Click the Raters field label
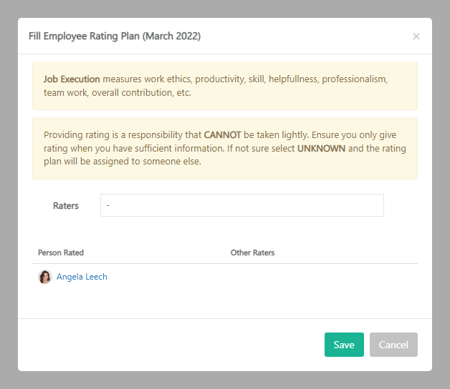 tap(66, 205)
